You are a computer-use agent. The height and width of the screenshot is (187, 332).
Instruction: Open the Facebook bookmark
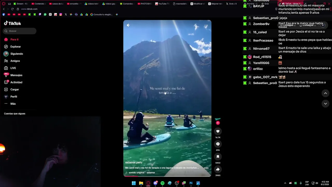point(4,15)
